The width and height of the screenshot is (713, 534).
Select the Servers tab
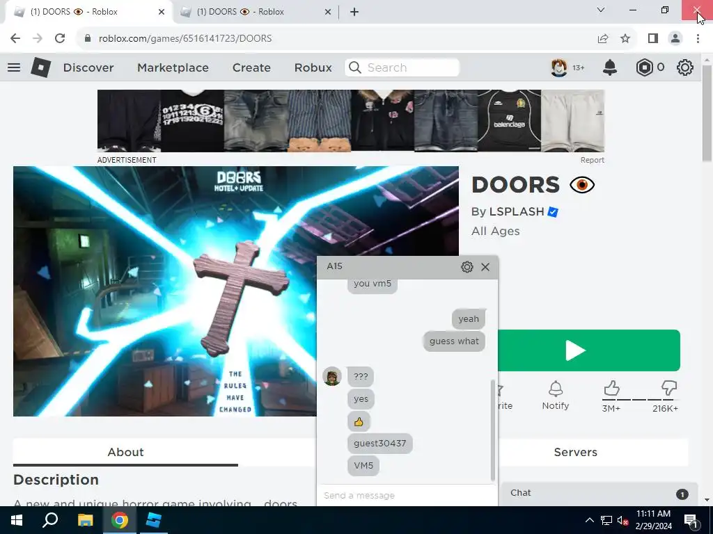tap(575, 452)
